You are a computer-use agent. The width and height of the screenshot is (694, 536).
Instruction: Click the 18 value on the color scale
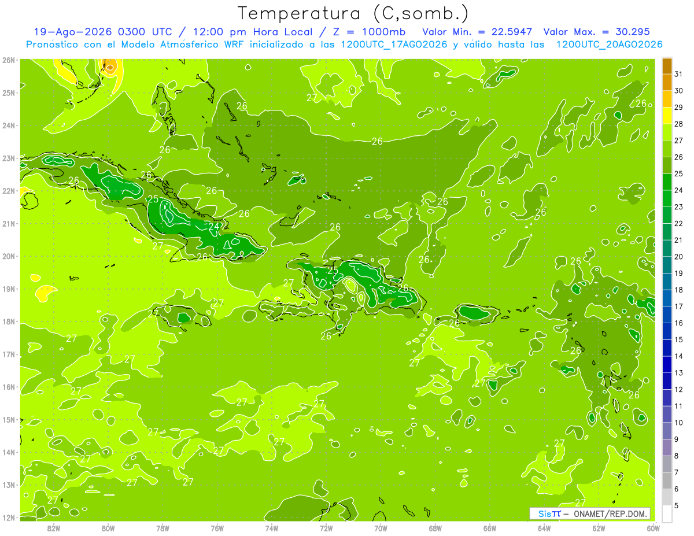pyautogui.click(x=679, y=290)
